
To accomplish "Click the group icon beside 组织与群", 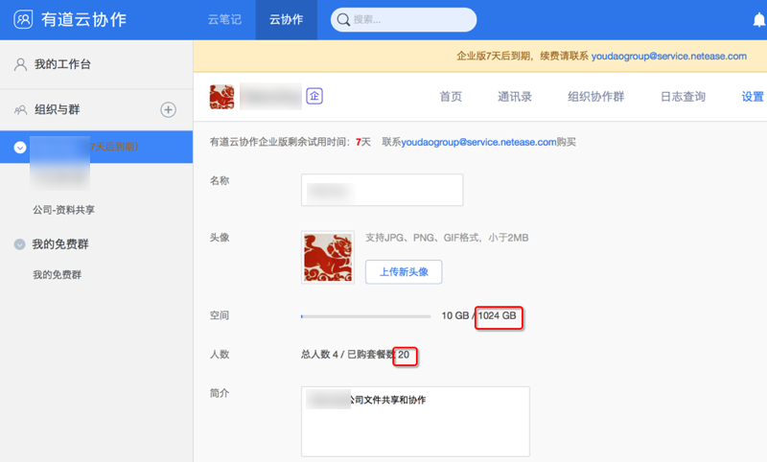I will click(20, 110).
